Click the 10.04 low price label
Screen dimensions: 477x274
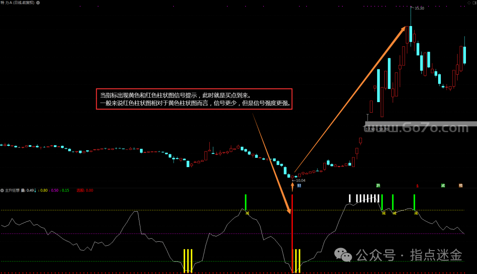point(300,180)
